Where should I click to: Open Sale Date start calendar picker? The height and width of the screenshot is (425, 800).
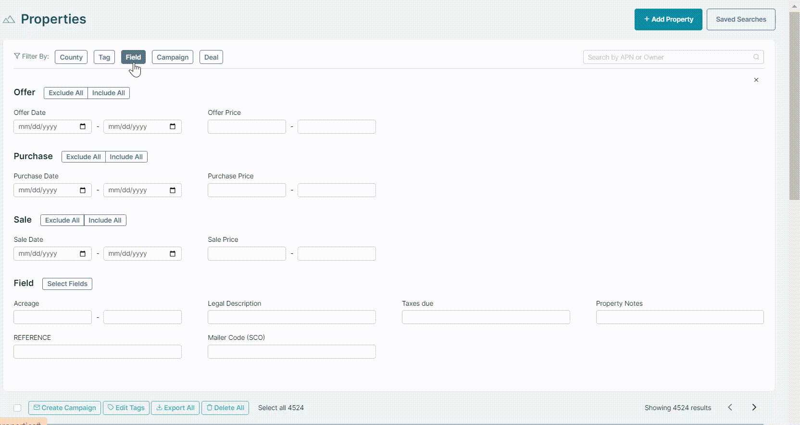pyautogui.click(x=83, y=253)
